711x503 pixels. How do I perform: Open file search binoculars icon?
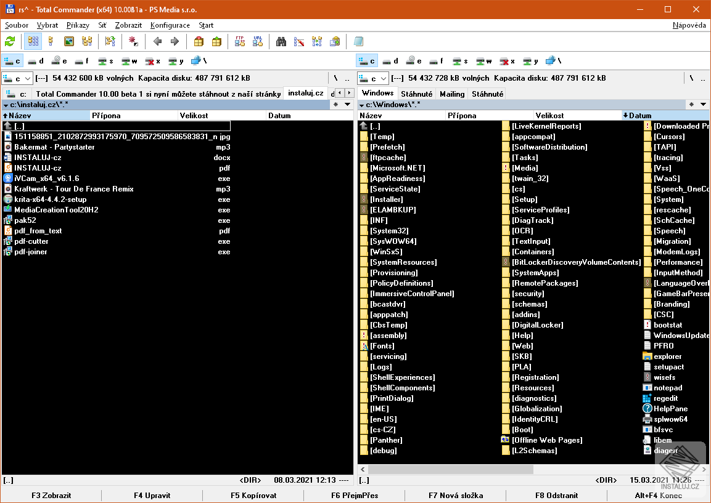pos(281,42)
